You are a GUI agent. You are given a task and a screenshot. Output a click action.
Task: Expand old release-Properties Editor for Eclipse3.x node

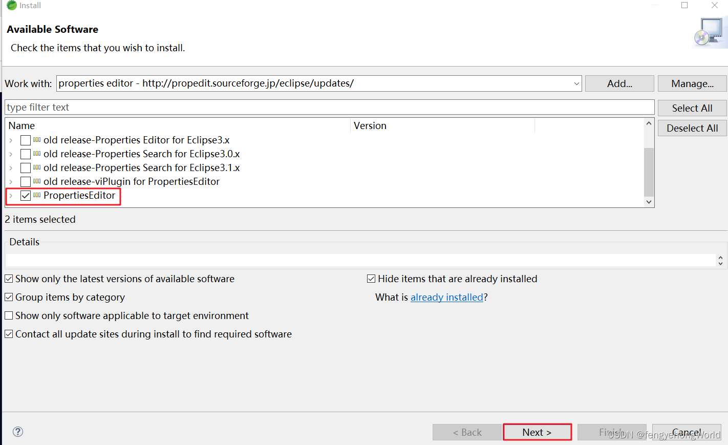coord(11,140)
